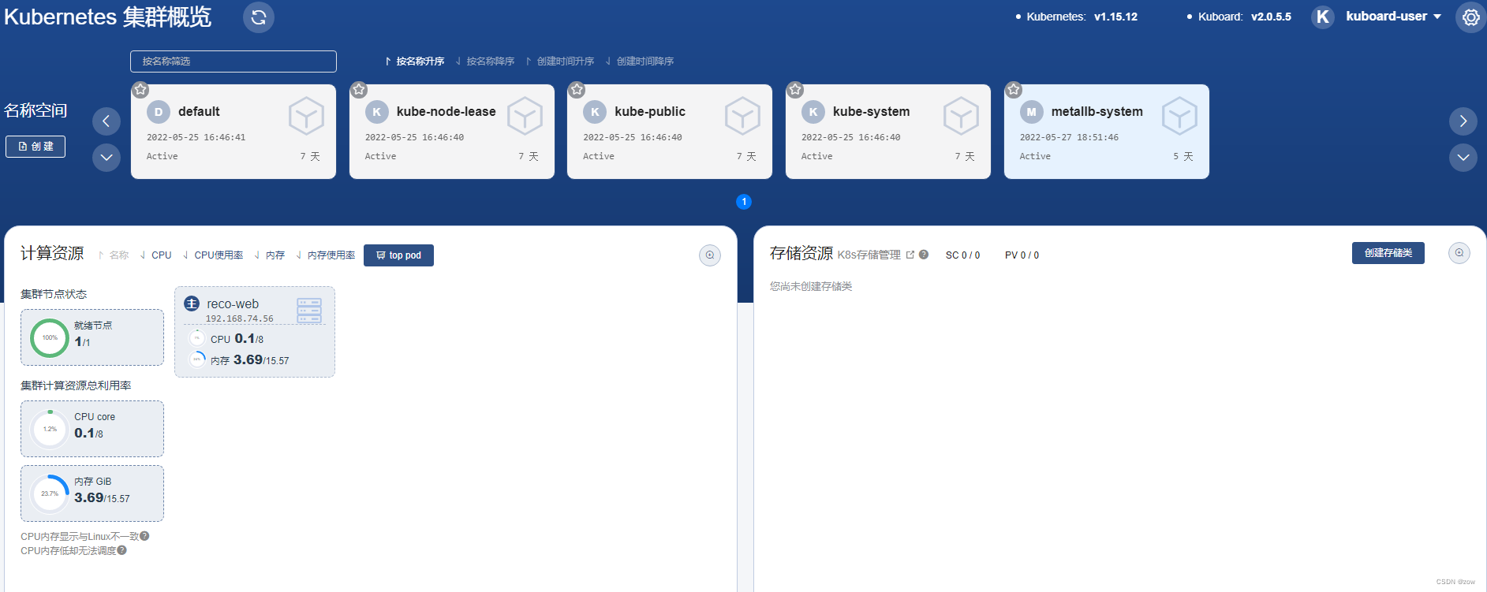Click the SC 0 / 0 counter

click(963, 255)
